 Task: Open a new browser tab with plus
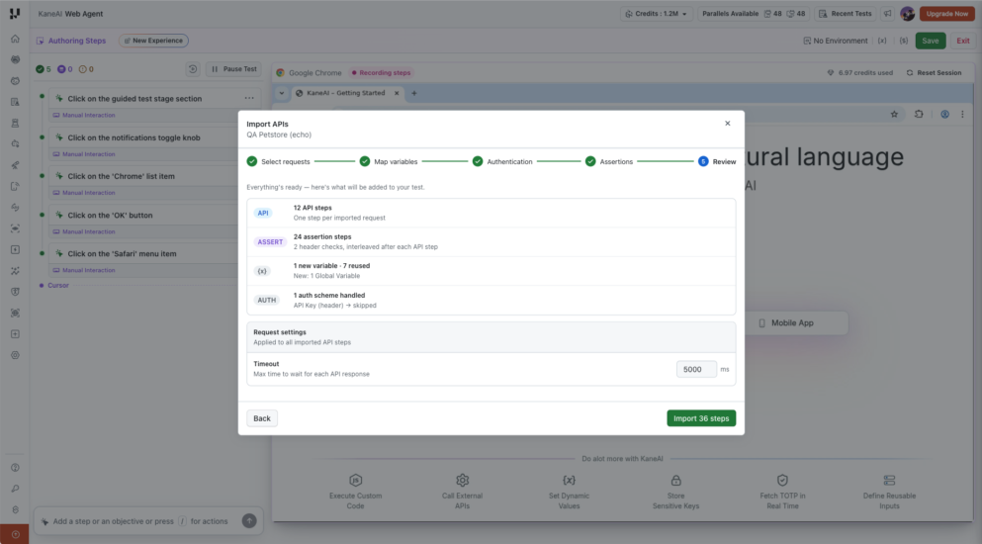[x=414, y=93]
